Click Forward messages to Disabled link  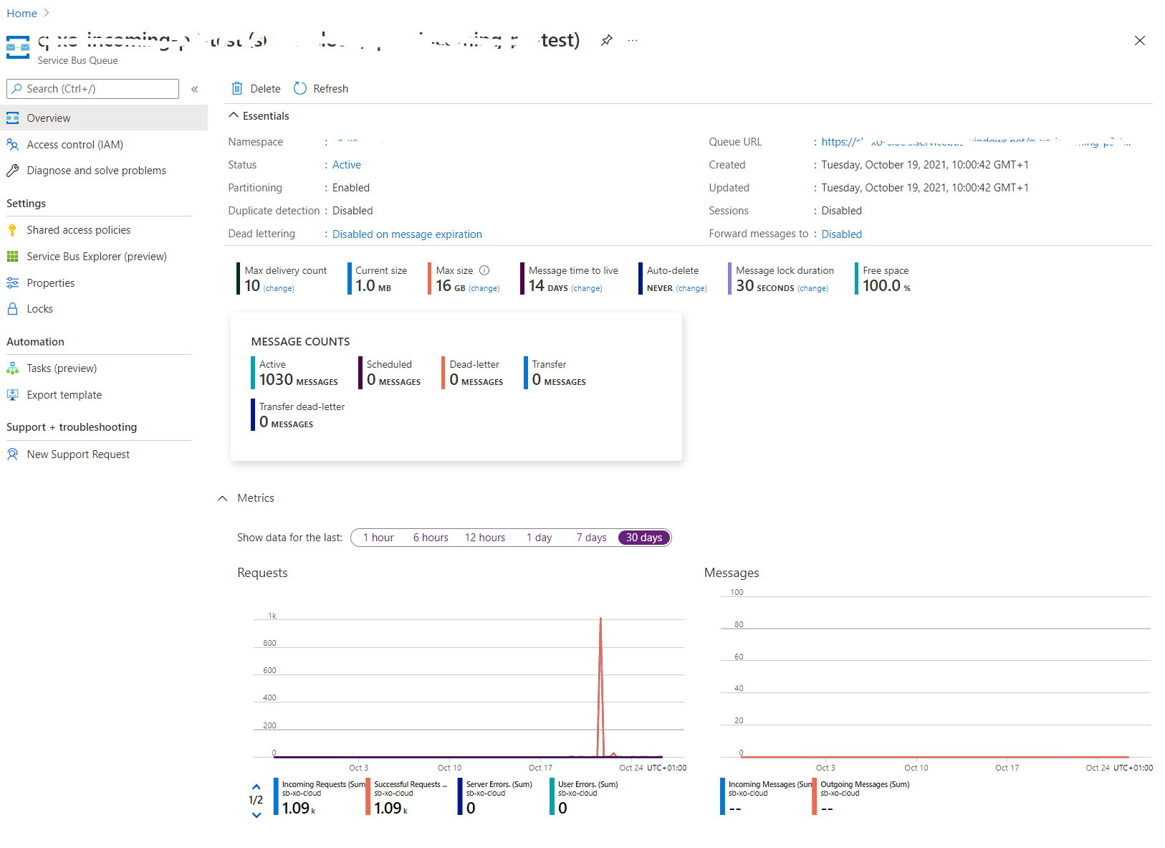842,234
